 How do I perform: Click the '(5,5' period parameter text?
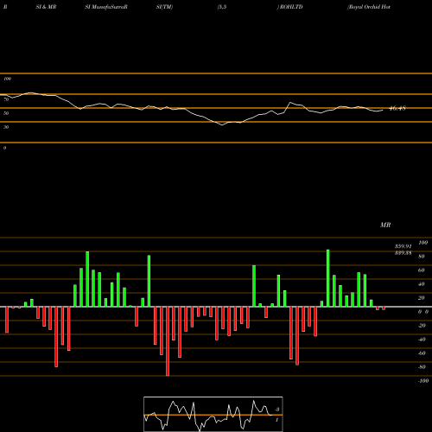coord(222,7)
